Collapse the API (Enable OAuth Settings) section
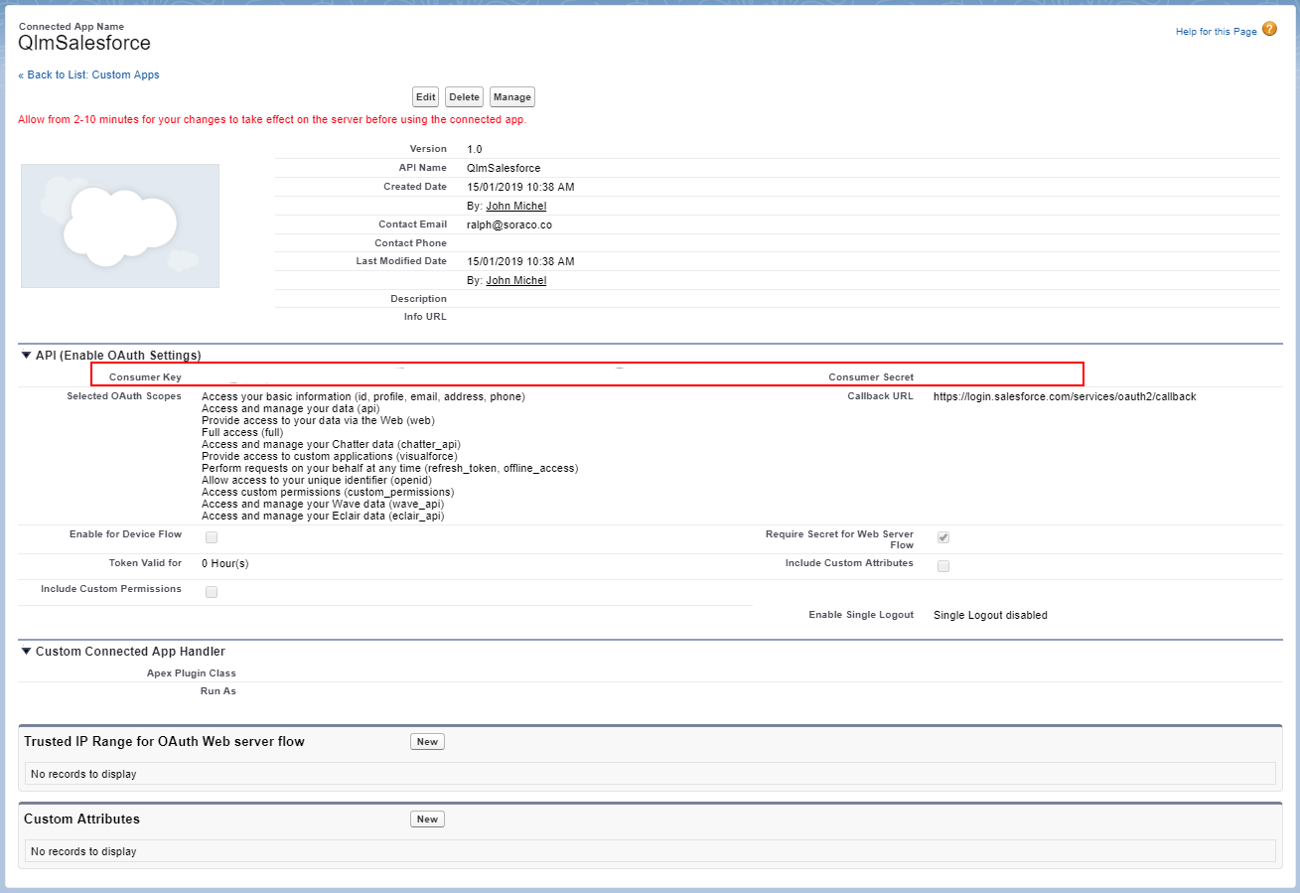1300x893 pixels. 26,355
